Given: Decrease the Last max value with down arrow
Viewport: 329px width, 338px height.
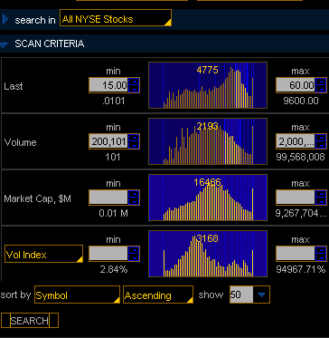Looking at the screenshot, I should pos(321,89).
